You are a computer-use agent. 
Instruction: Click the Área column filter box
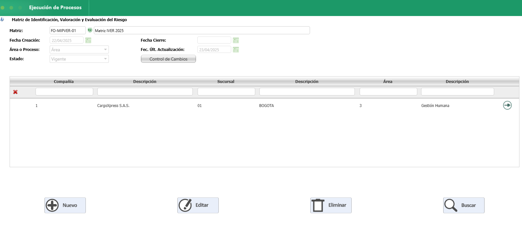[388, 92]
